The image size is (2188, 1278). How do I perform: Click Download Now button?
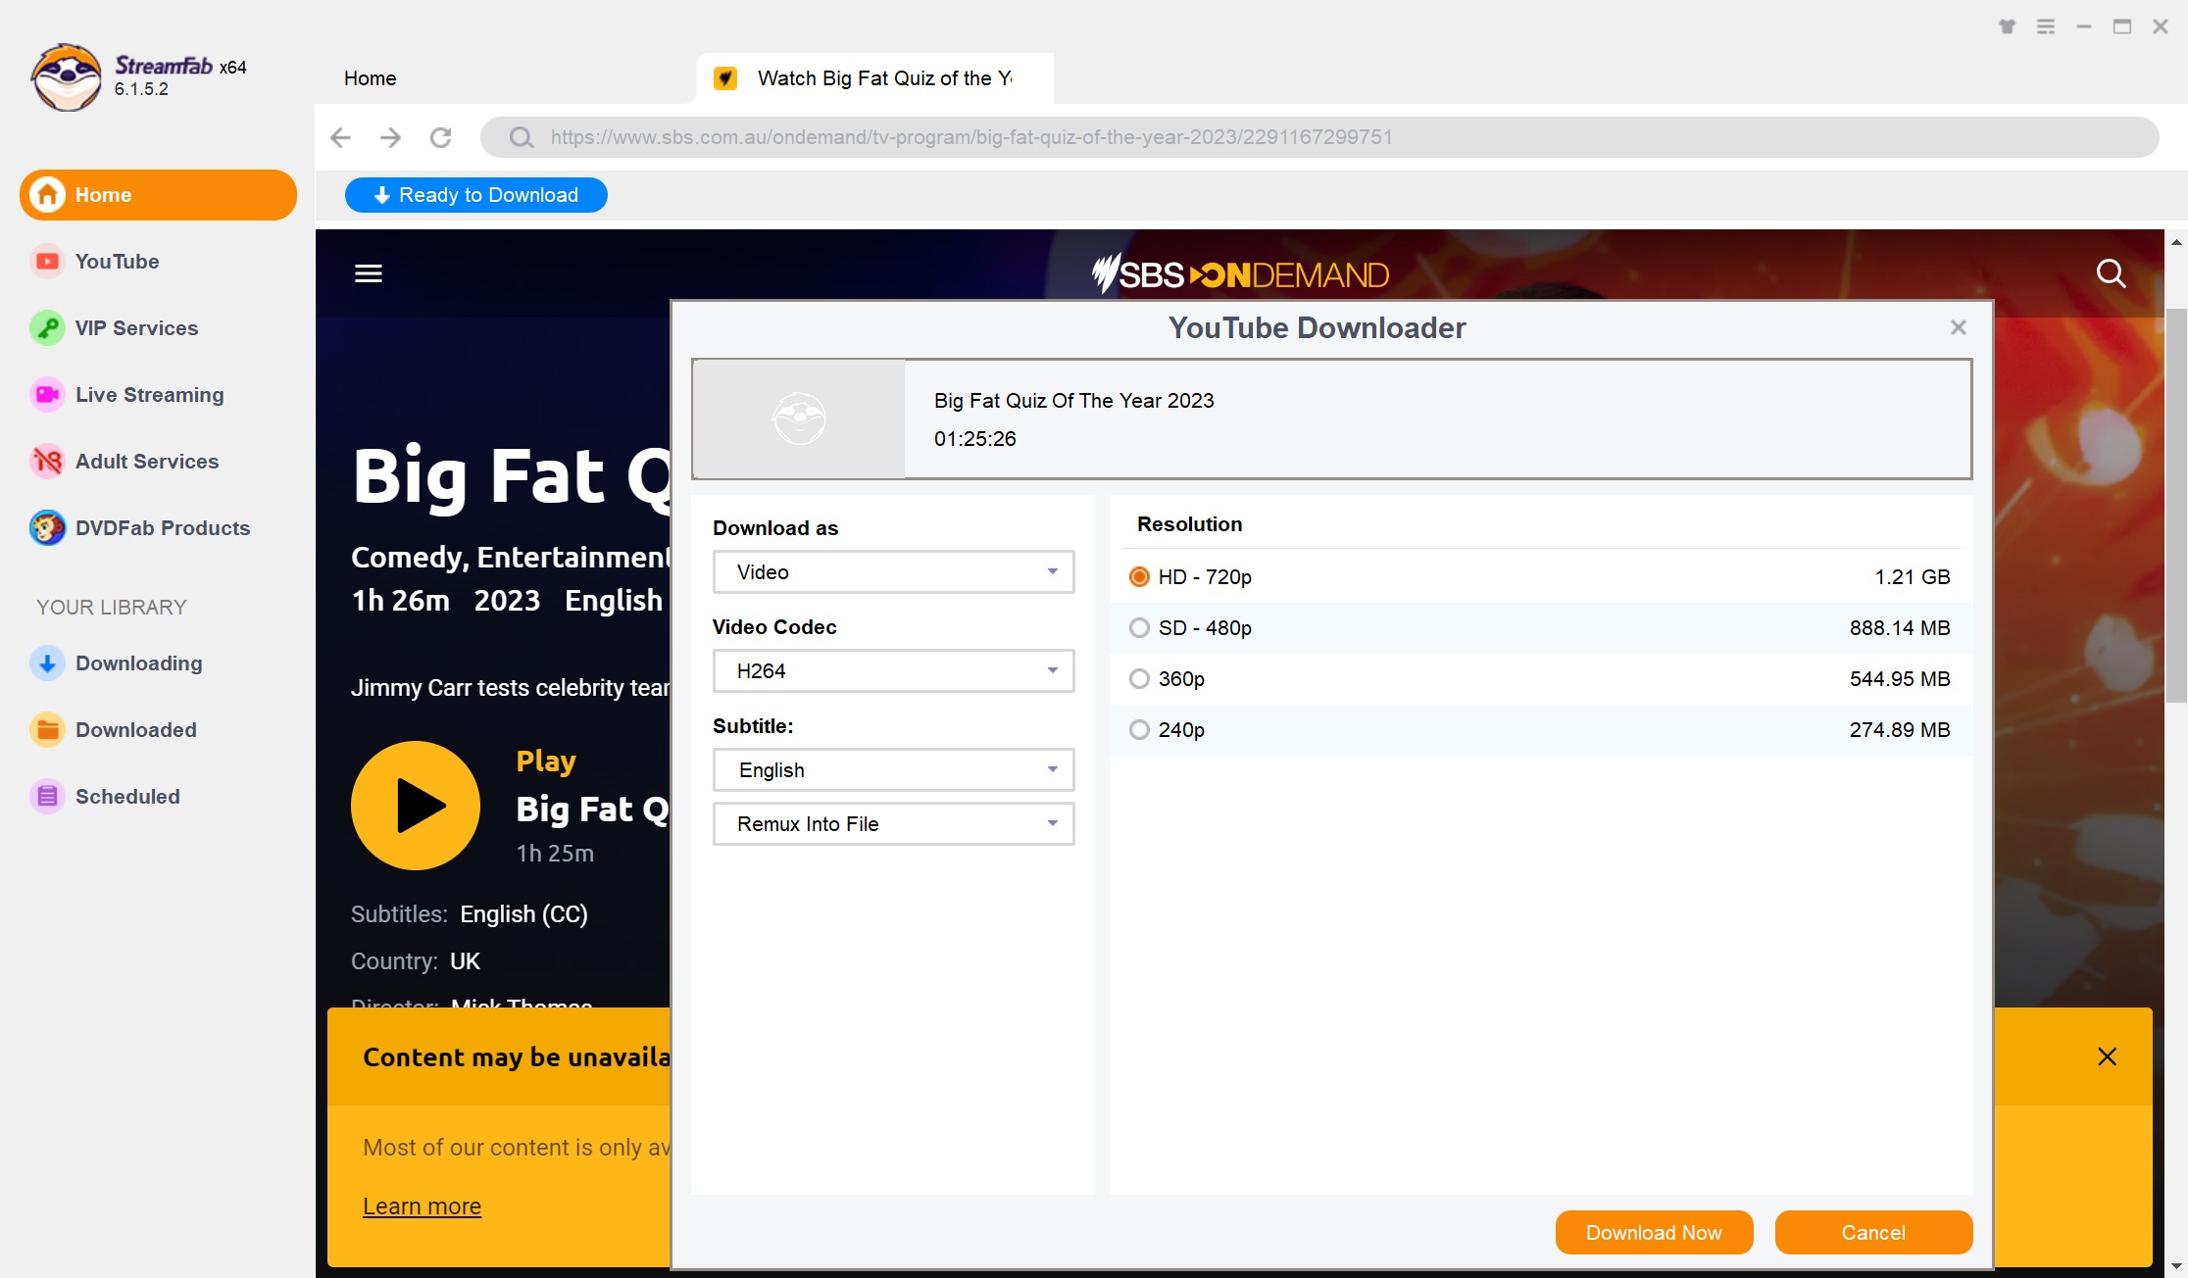1654,1233
